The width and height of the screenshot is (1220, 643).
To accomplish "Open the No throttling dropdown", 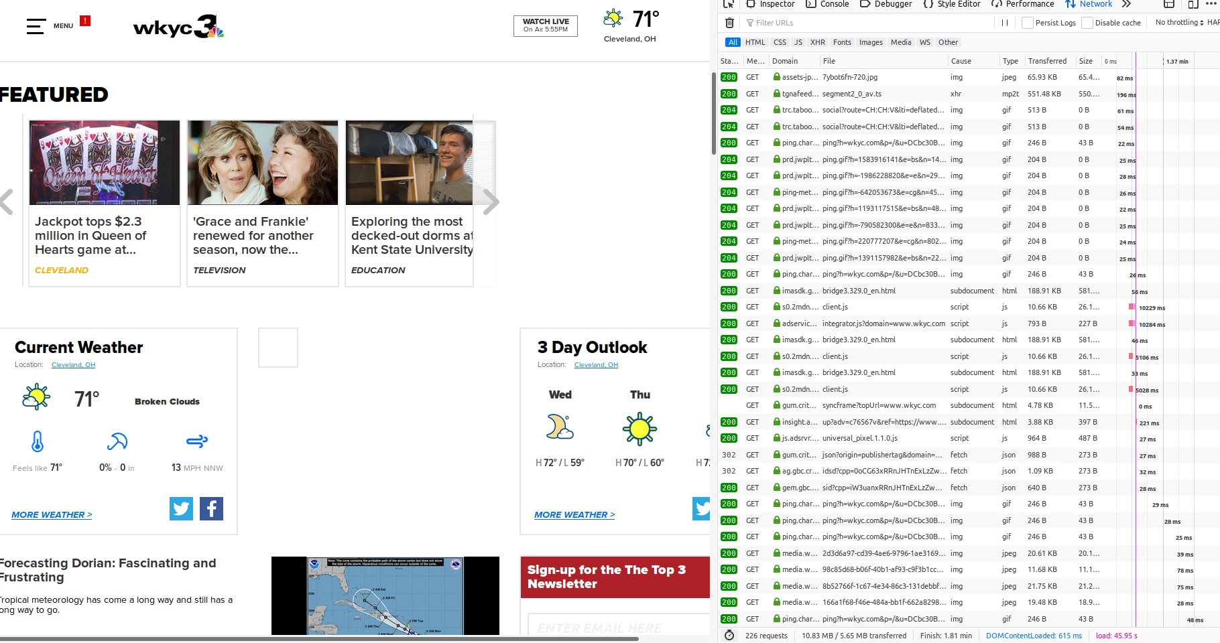I will click(1179, 23).
